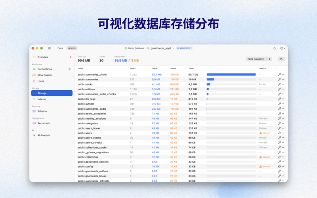
Task: Sort by the Total column header
Action: pyautogui.click(x=191, y=69)
